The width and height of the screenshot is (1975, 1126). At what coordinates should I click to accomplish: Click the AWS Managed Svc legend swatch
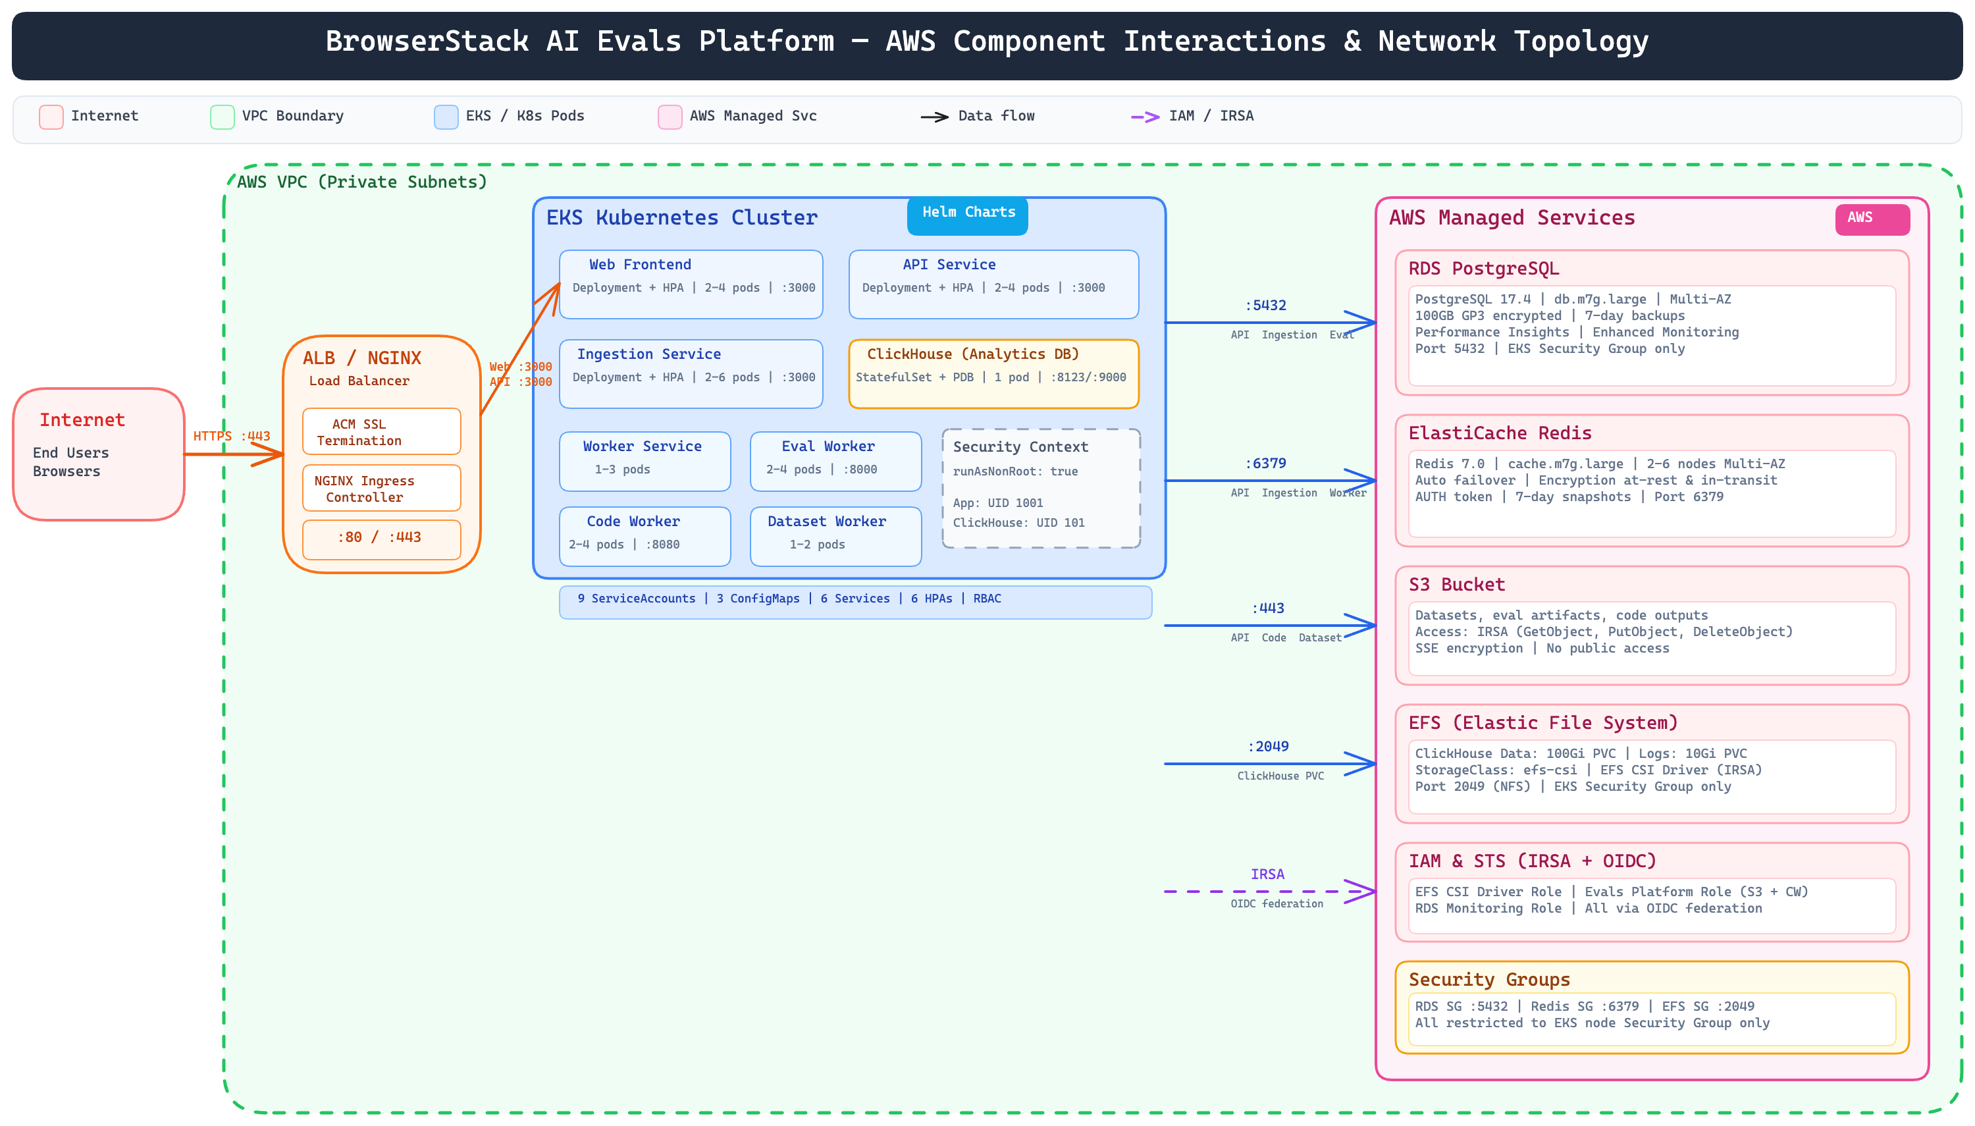pyautogui.click(x=670, y=117)
